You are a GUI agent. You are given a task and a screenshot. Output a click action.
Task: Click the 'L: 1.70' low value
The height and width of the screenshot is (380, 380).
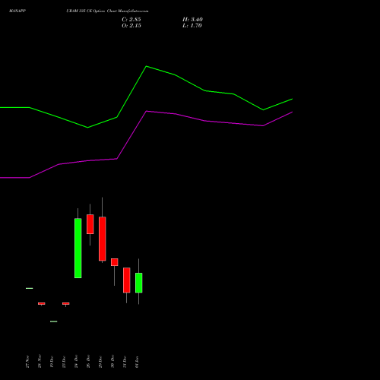point(192,26)
